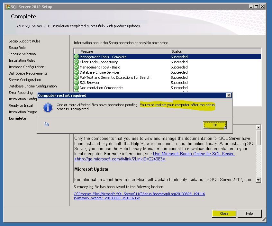Click Database Engine Configuration step
The width and height of the screenshot is (272, 226).
tap(32, 86)
